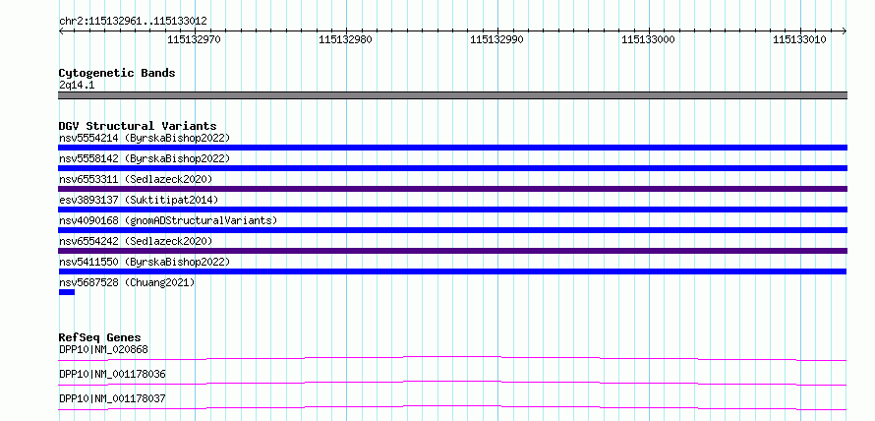
Task: Open variant nsv6553311 (Sedlazeck2020) label
Action: pos(136,179)
